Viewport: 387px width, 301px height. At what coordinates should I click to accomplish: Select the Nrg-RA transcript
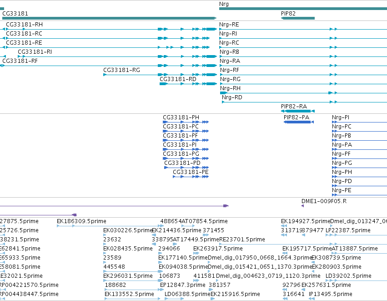230,61
